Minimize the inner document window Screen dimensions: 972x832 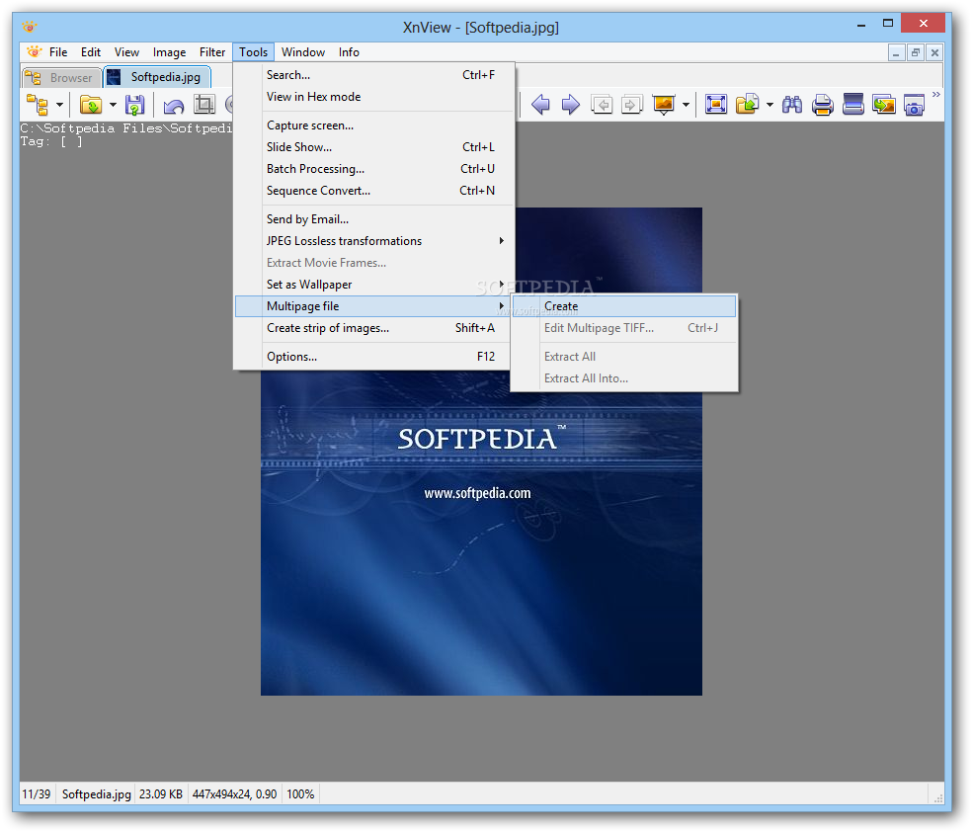pyautogui.click(x=896, y=52)
